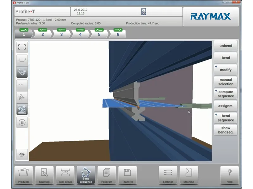
Task: Open the Machine screen
Action: pyautogui.click(x=189, y=175)
